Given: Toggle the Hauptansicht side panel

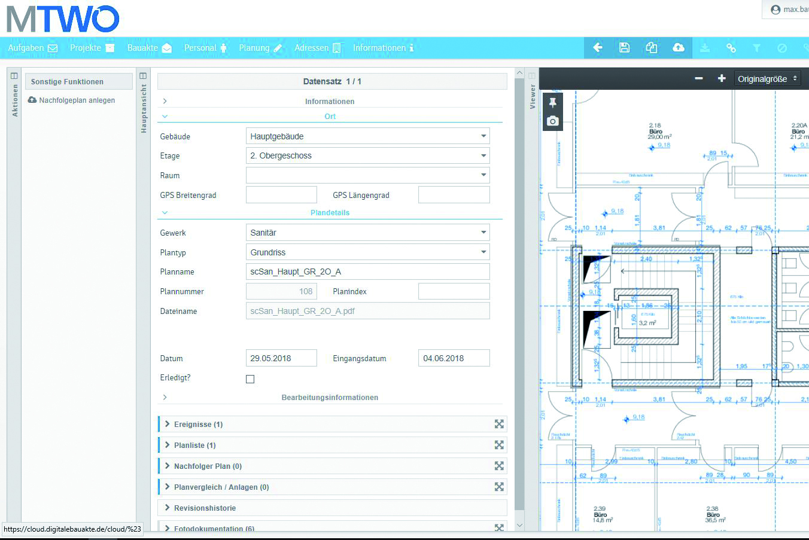Looking at the screenshot, I should (143, 76).
